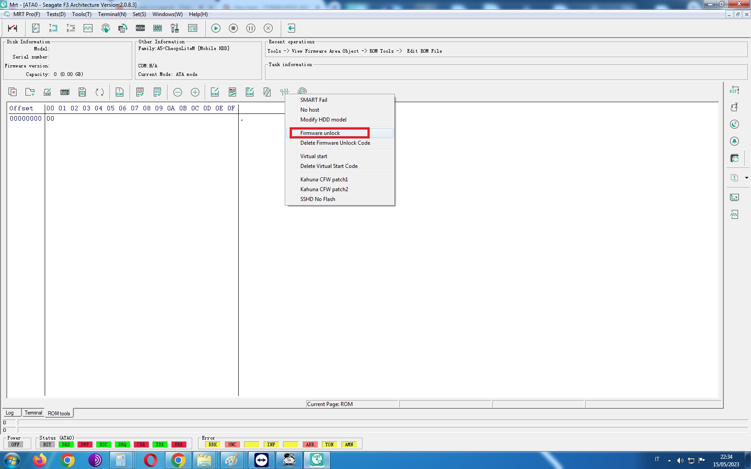Click the ERR status indicator
751x469 pixels.
coord(179,444)
